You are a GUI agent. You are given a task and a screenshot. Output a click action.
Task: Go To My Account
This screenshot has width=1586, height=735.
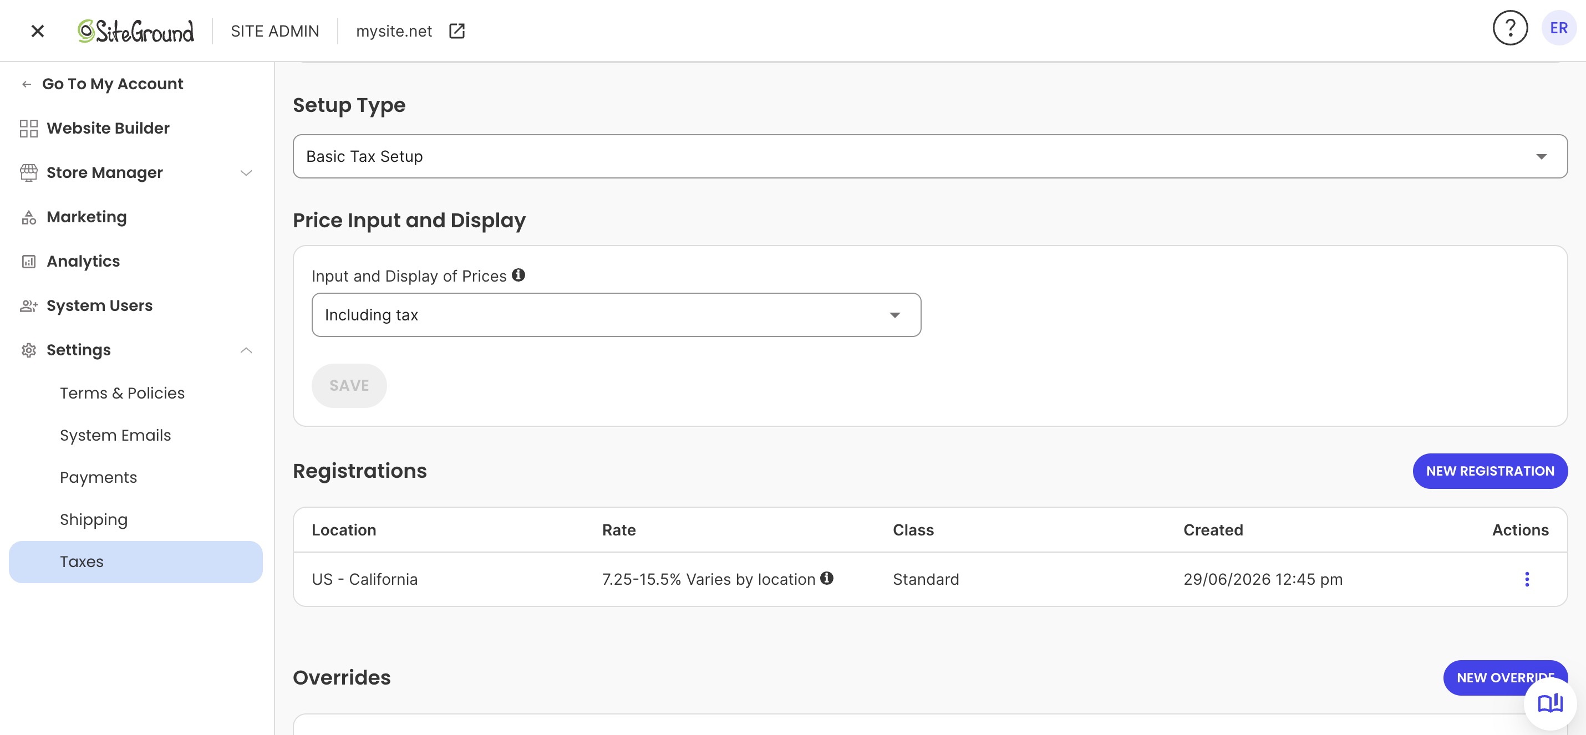112,84
